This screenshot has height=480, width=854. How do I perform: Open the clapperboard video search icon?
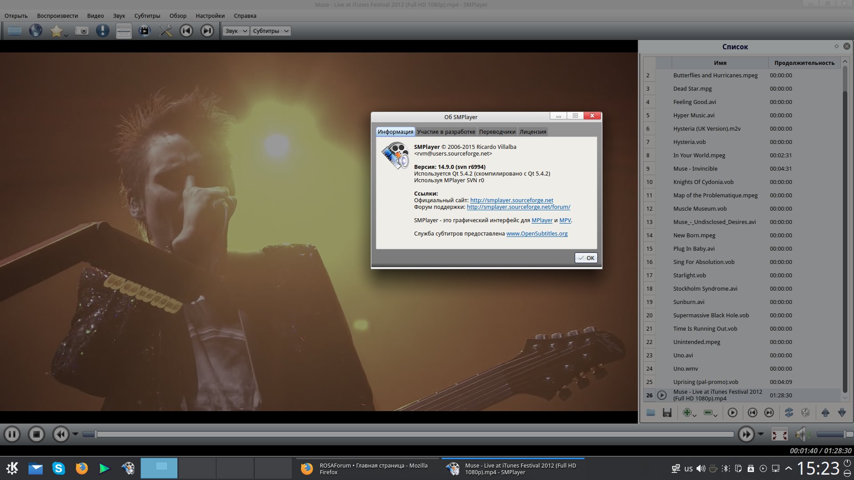point(145,31)
